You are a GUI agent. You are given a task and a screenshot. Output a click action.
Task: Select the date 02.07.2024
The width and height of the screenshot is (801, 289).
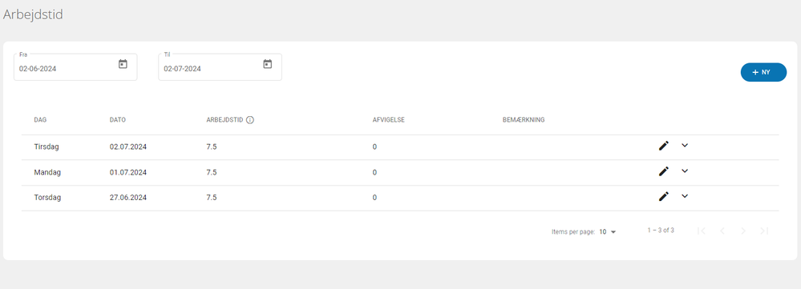(x=128, y=147)
